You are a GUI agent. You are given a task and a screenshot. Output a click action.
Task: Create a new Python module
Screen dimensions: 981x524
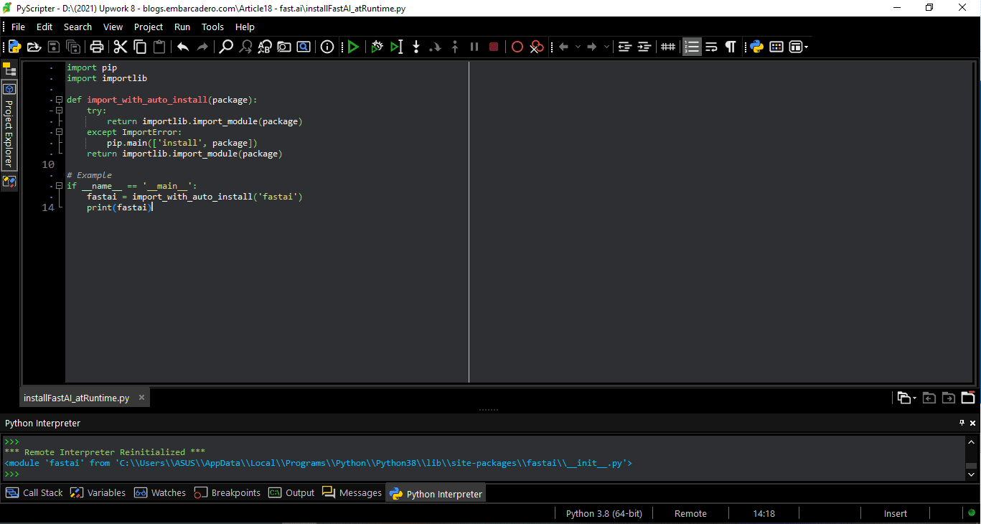click(x=14, y=47)
